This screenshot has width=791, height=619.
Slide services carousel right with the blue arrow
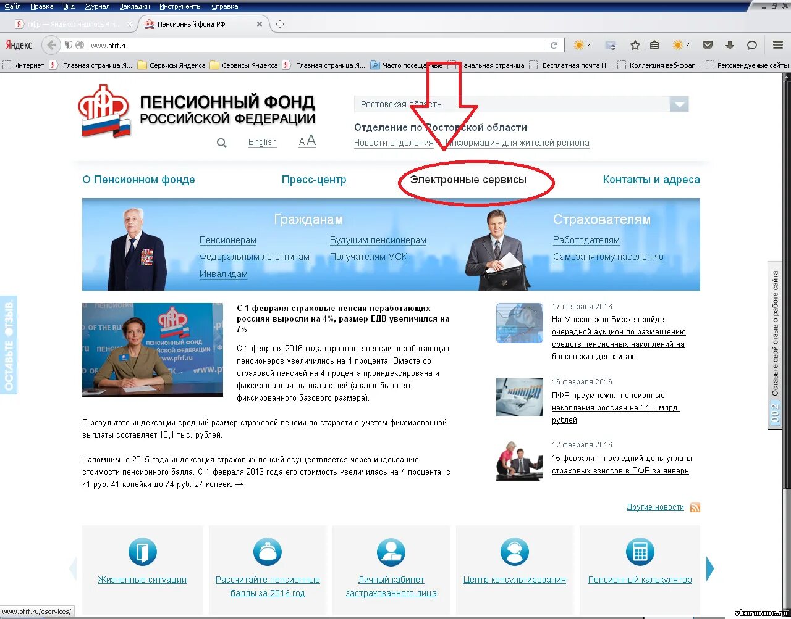click(710, 568)
